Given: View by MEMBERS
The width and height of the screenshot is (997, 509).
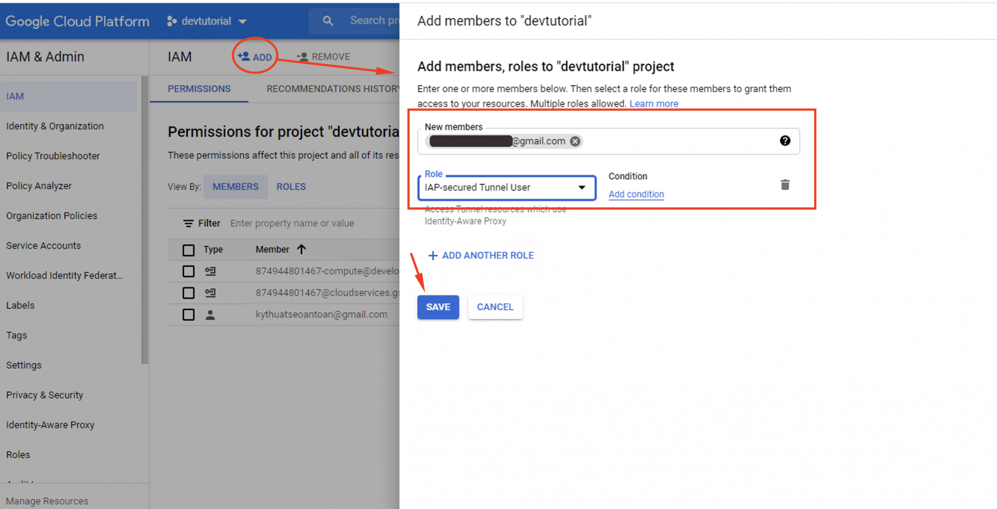Looking at the screenshot, I should coord(235,186).
